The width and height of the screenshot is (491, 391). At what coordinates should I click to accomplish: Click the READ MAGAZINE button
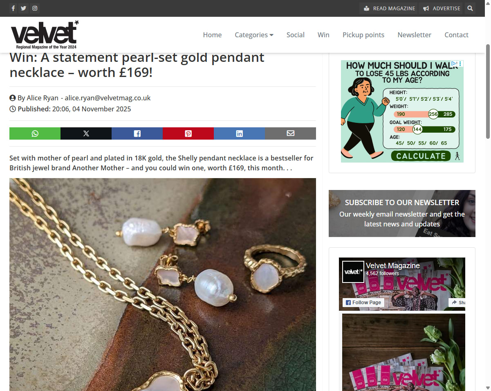389,8
